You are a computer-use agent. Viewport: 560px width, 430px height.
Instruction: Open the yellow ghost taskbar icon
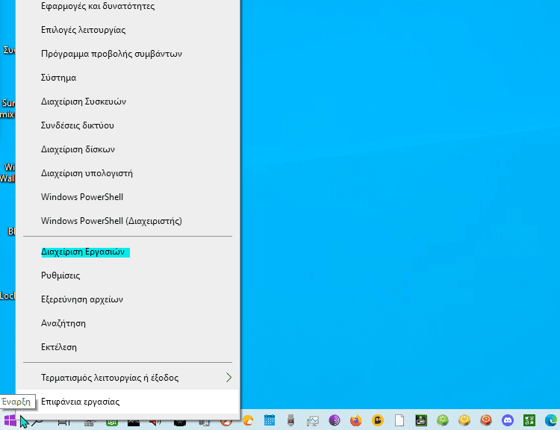pyautogui.click(x=378, y=420)
